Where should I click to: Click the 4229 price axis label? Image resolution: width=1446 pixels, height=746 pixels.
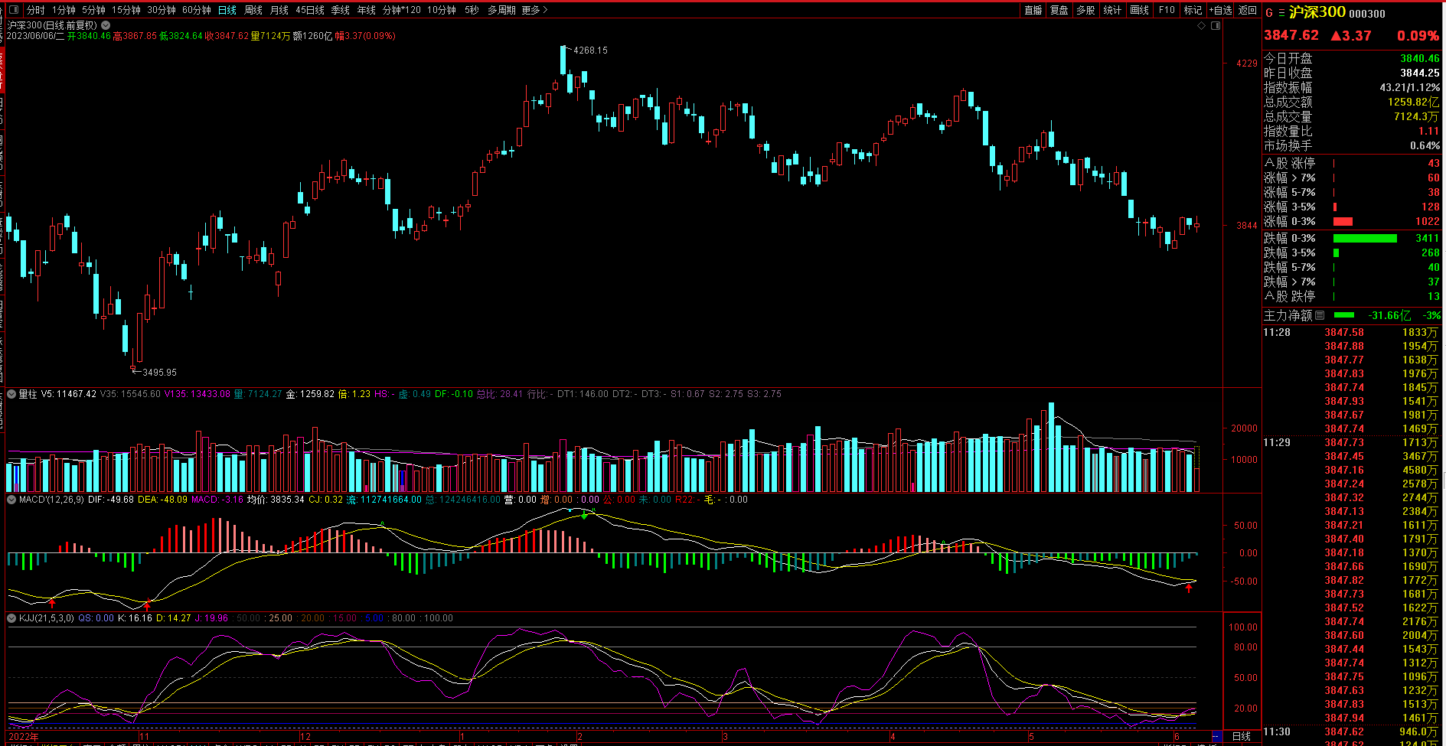click(x=1247, y=64)
